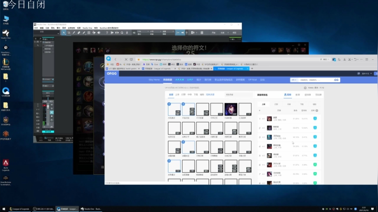Image resolution: width=378 pixels, height=212 pixels.
Task: Open the OP.GG language dropdown top right
Action: tap(366, 73)
